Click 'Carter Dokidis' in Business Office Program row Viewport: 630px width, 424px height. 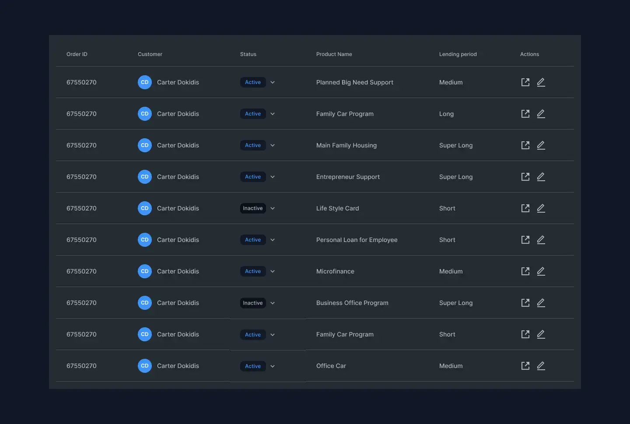click(x=178, y=303)
